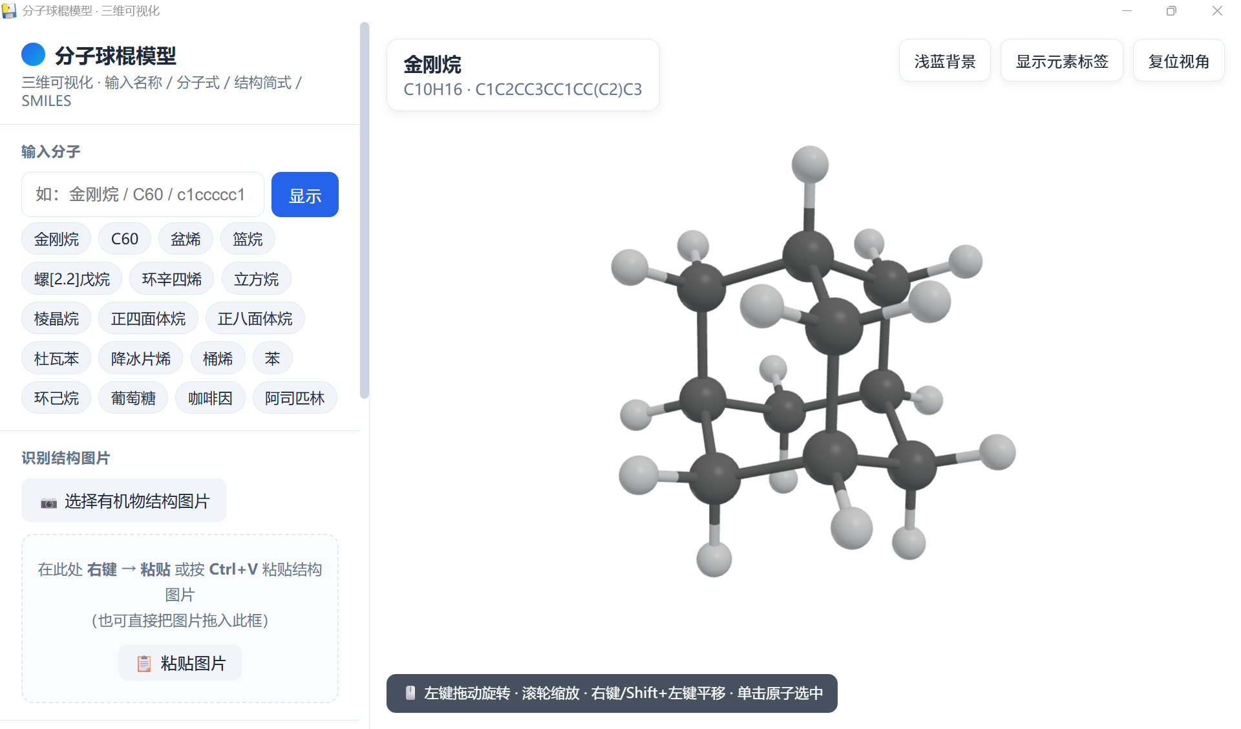This screenshot has width=1241, height=729.
Task: Click the clipboard icon in paste button
Action: coord(144,664)
